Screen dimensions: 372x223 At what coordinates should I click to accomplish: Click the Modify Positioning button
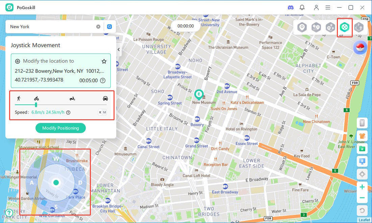pyautogui.click(x=60, y=128)
